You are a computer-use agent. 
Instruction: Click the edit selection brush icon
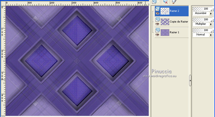pyautogui.click(x=174, y=2)
